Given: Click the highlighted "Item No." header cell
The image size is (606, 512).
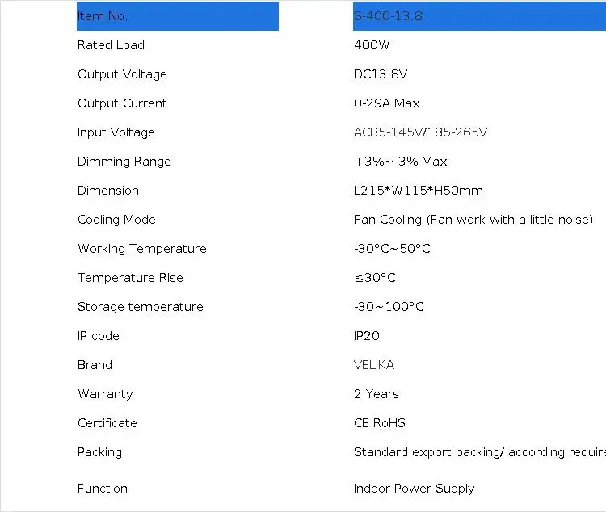Looking at the screenshot, I should [x=177, y=16].
